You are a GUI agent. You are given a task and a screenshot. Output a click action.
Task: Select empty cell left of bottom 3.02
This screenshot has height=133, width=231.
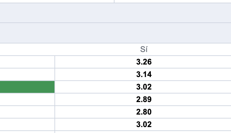tap(27, 124)
